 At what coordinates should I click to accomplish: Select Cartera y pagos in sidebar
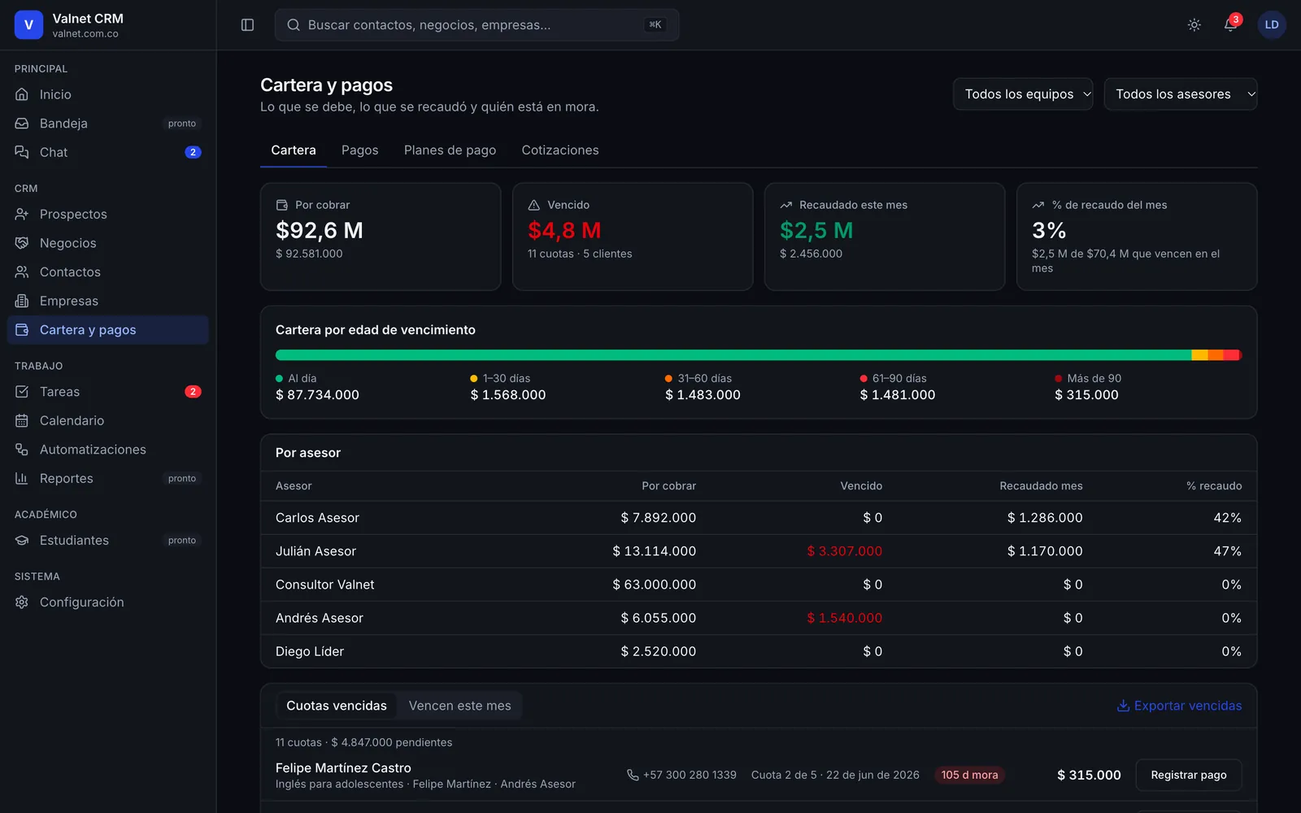tap(108, 330)
